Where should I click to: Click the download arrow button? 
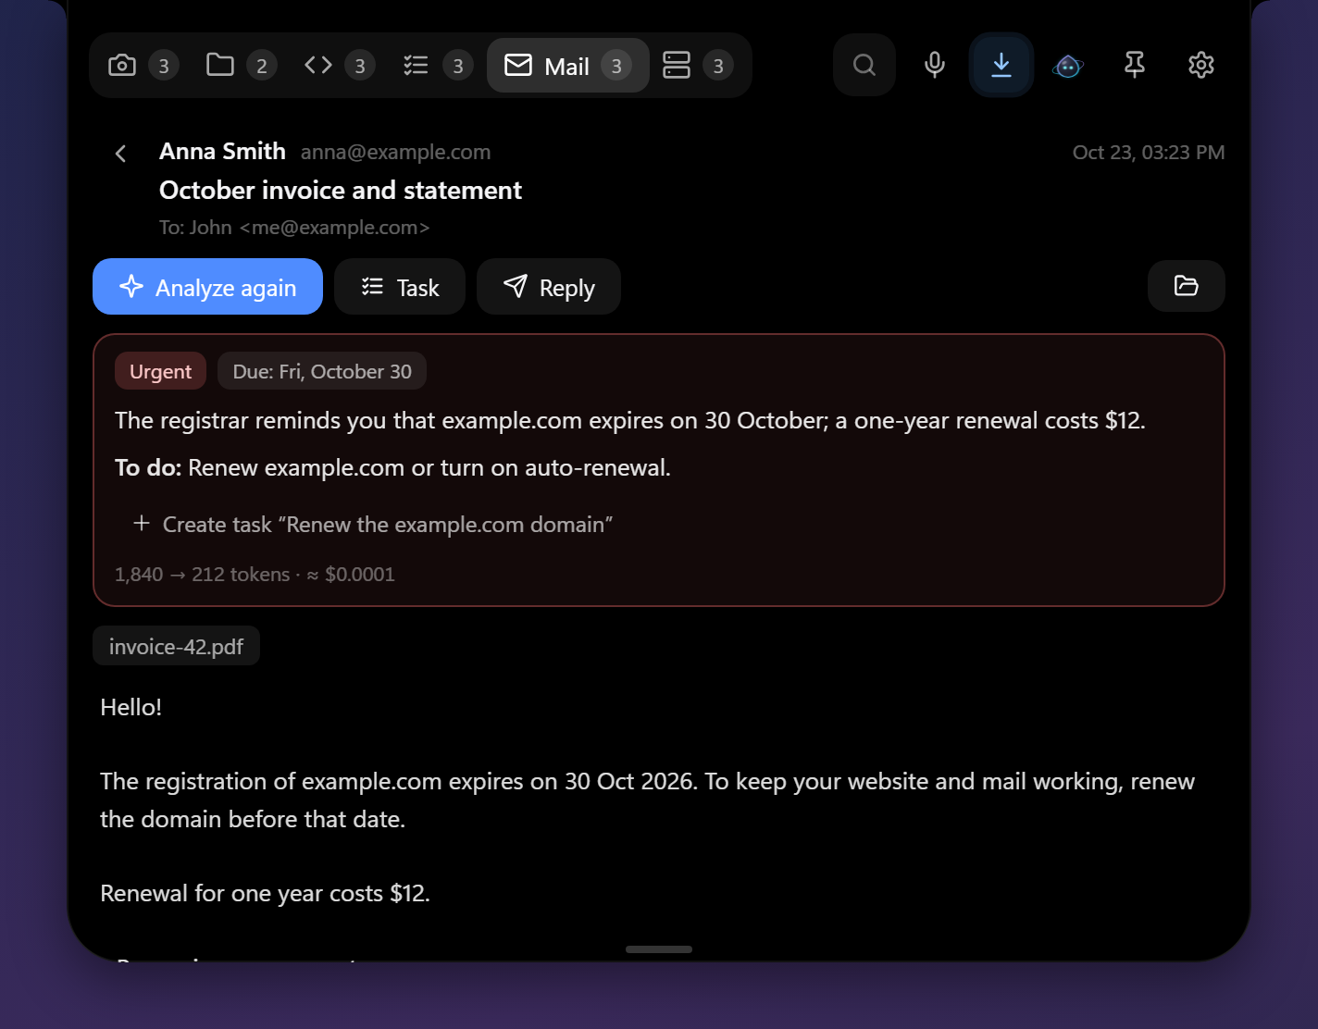tap(1001, 65)
